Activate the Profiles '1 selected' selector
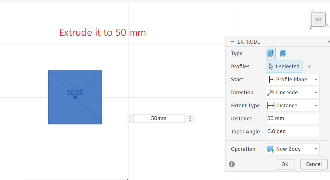Viewport: 330px width, 180px height. 284,67
